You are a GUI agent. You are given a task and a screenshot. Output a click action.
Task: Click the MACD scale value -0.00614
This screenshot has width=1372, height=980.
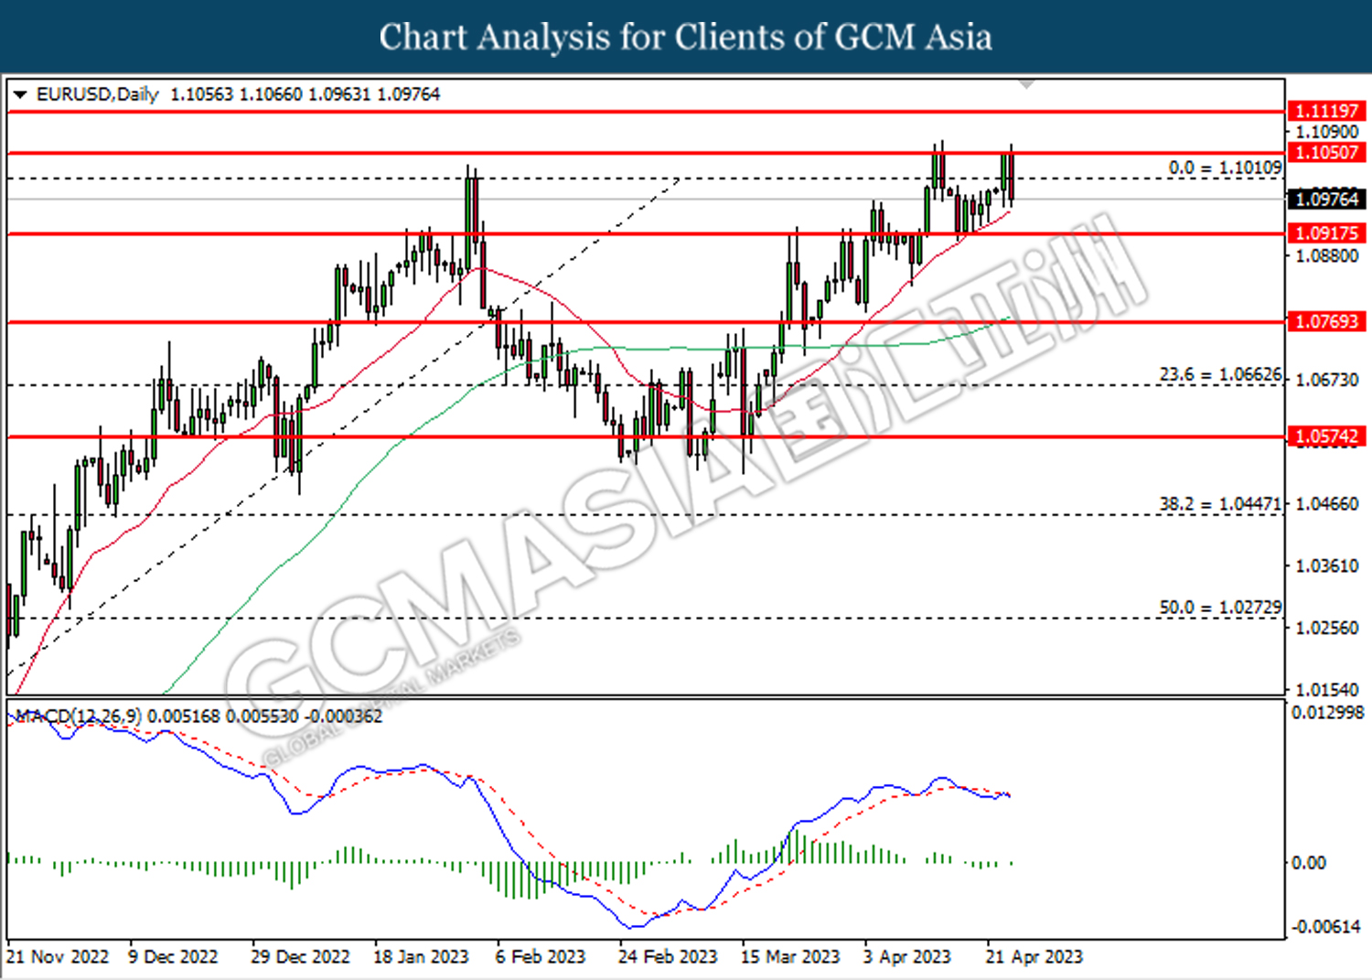pyautogui.click(x=1324, y=927)
